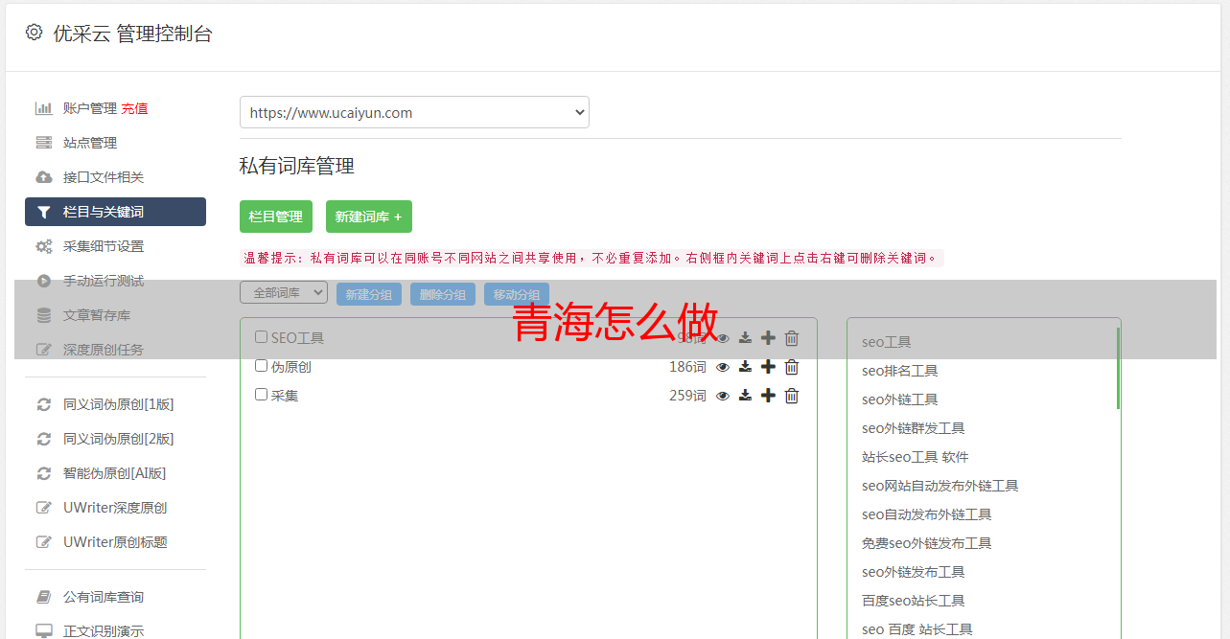The height and width of the screenshot is (639, 1230).
Task: Select keyword seo网站自动发布外链工具
Action: point(940,486)
